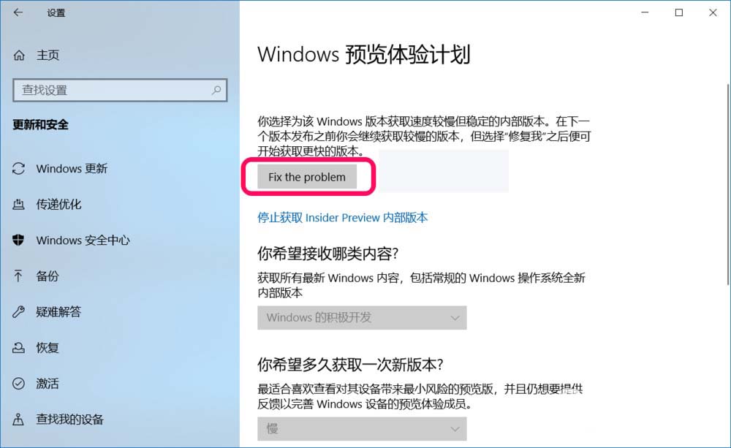Click the 传递优化 icon
The height and width of the screenshot is (448, 731).
pos(19,204)
